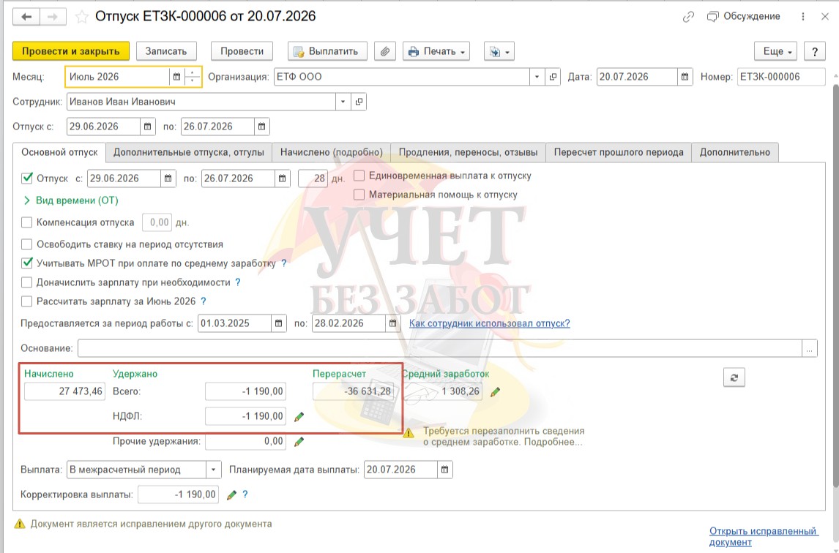
Task: Open calendar next to Дата field
Action: pyautogui.click(x=685, y=77)
